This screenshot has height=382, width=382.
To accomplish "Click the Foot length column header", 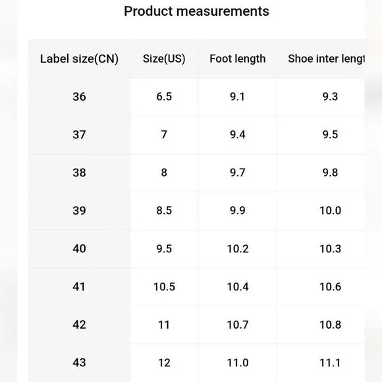I will (238, 59).
